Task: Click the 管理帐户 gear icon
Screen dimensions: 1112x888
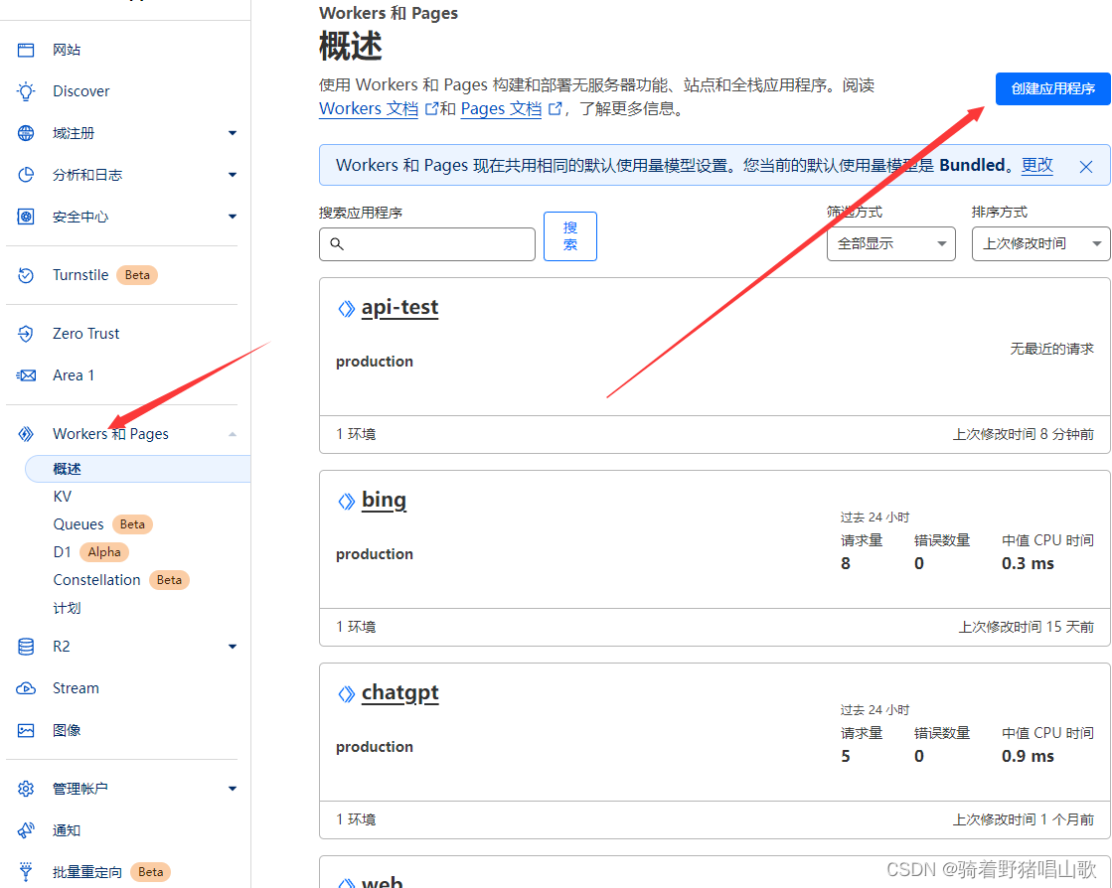Action: point(26,788)
